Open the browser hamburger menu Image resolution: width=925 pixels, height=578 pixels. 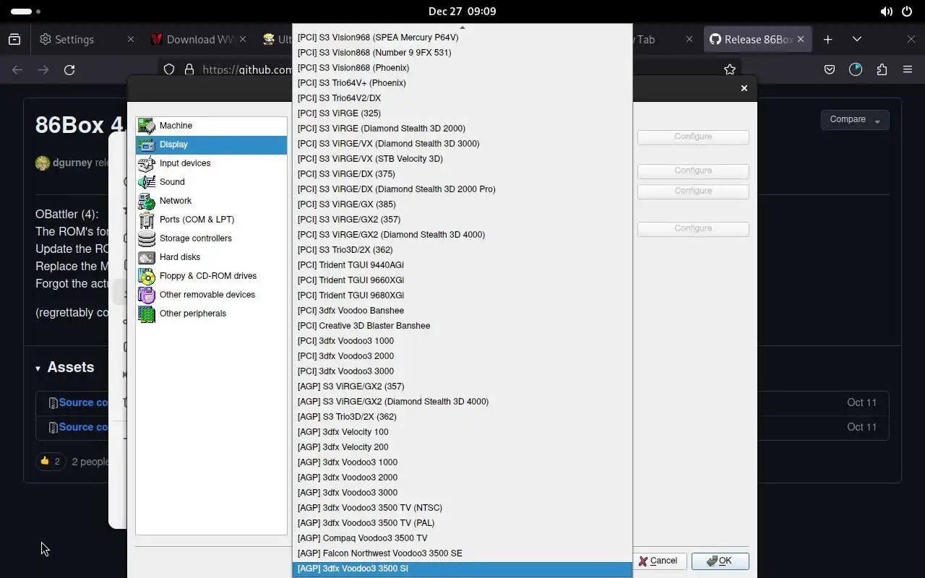[x=908, y=69]
